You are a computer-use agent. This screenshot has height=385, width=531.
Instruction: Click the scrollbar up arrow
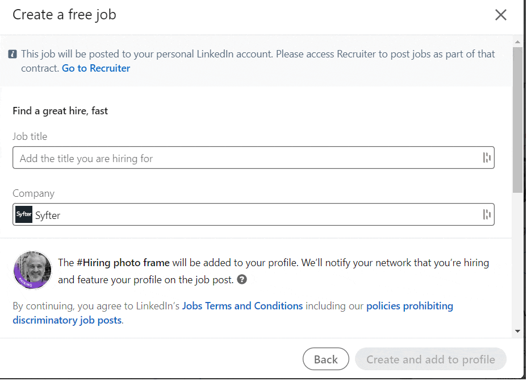tap(517, 42)
